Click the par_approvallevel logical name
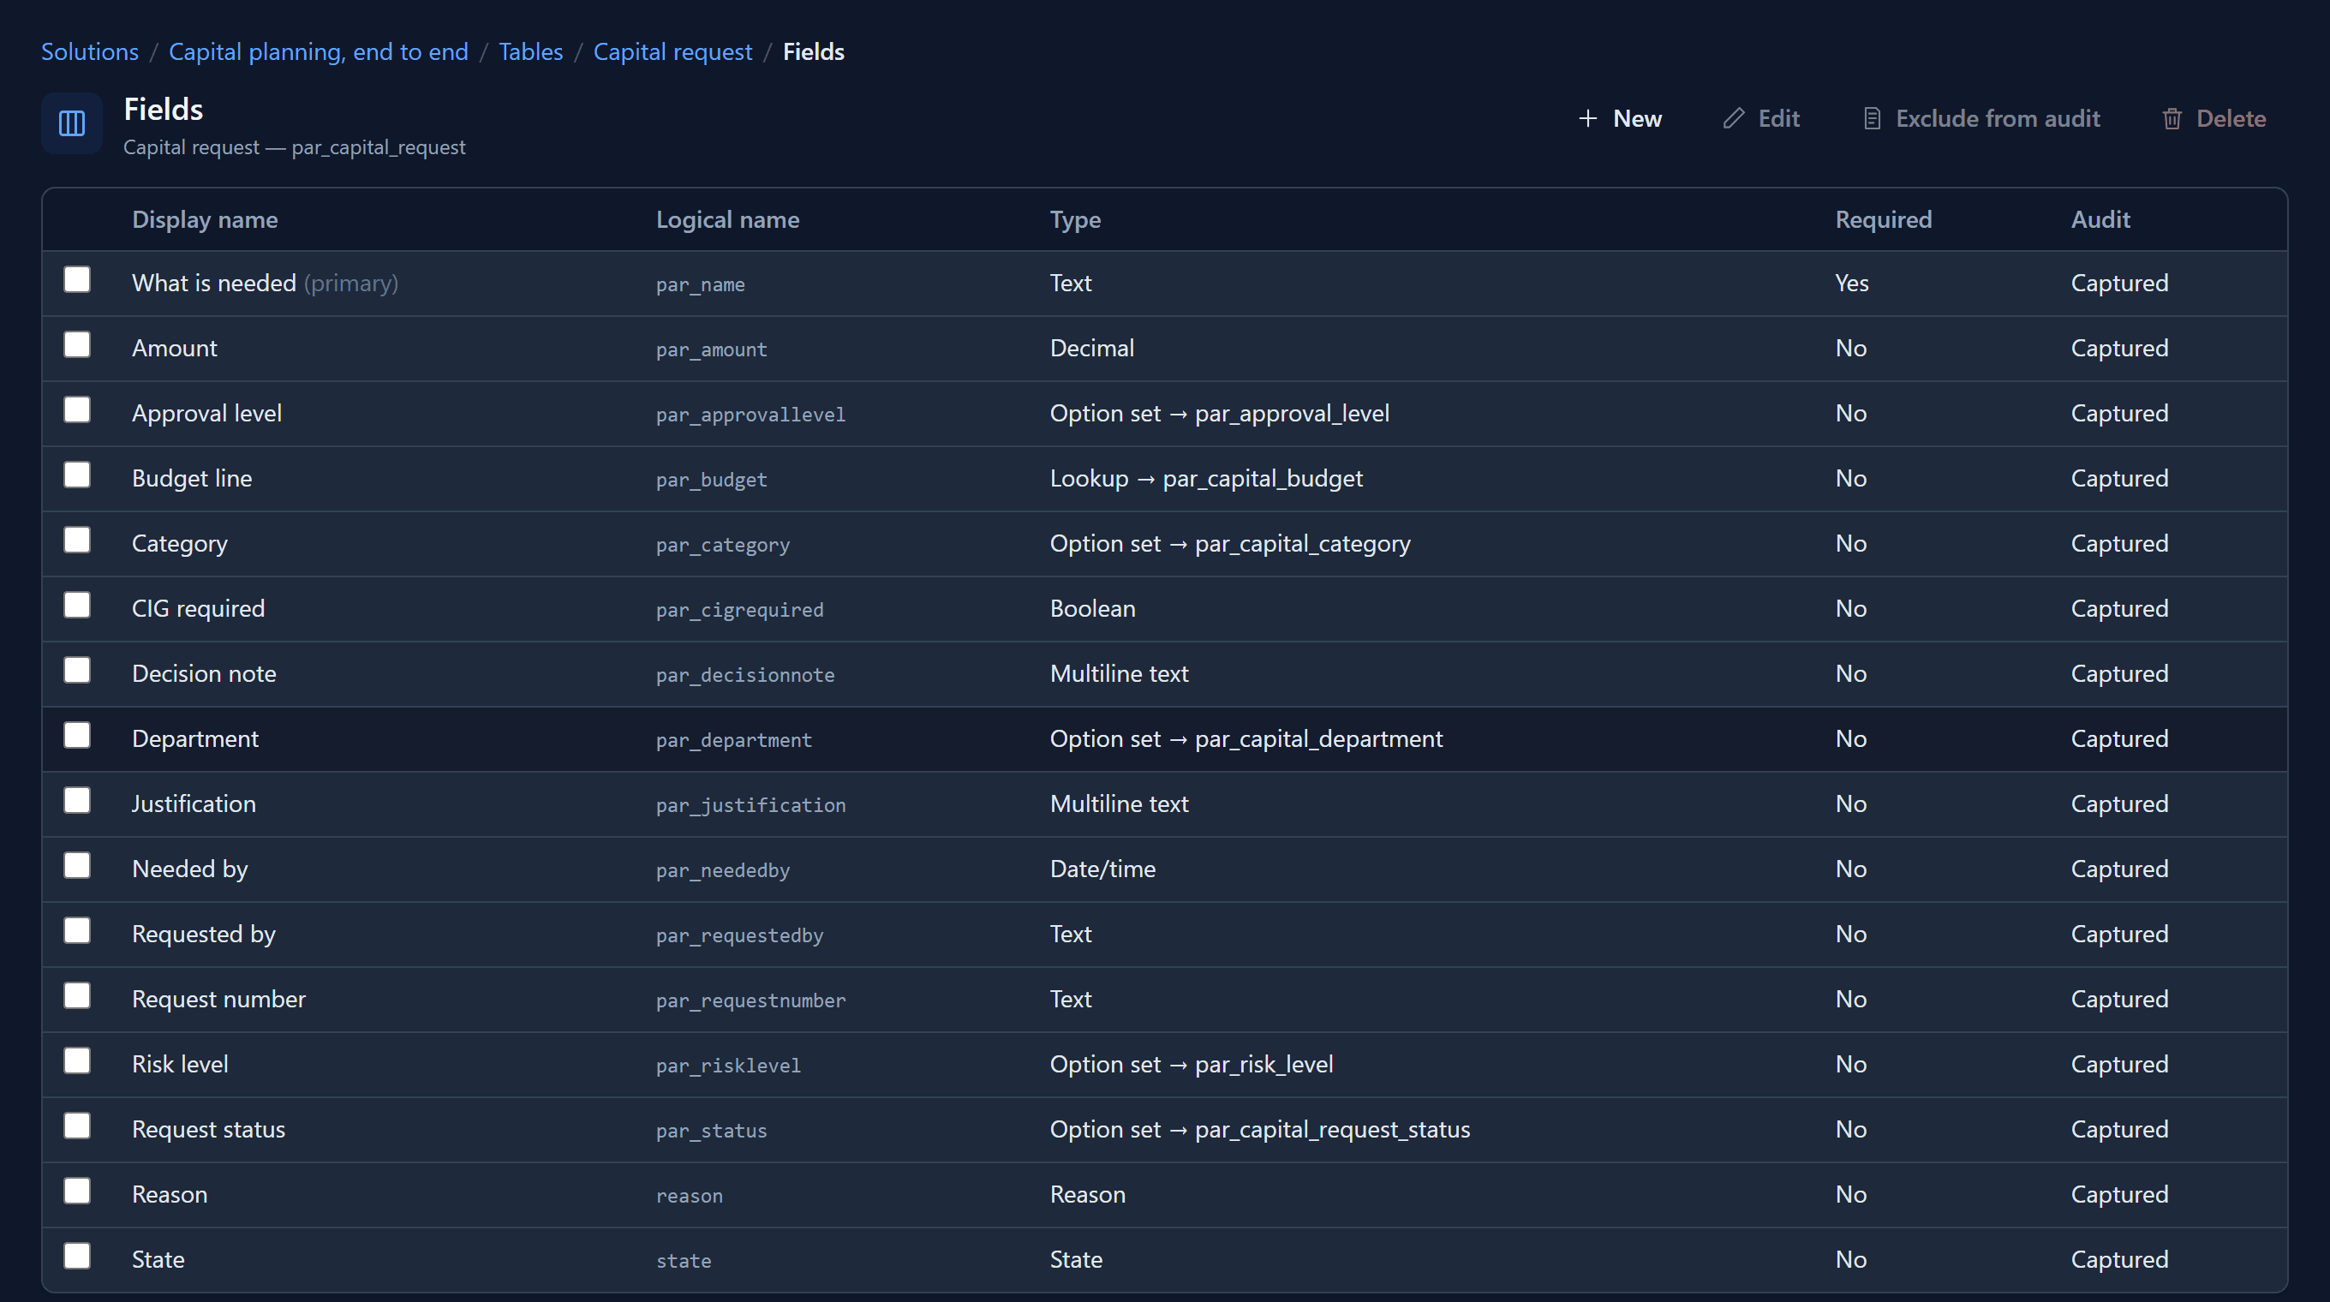Viewport: 2330px width, 1302px height. (750, 414)
